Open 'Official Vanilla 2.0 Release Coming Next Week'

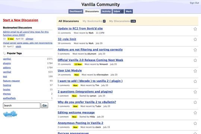(90, 60)
